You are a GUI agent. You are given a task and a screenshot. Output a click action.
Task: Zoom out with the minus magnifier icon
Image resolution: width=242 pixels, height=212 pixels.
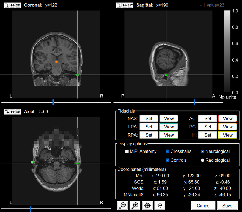tap(123, 205)
